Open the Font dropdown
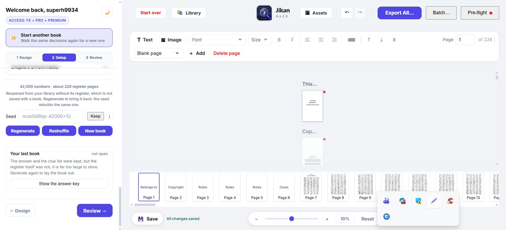This screenshot has width=506, height=230. coord(217,40)
